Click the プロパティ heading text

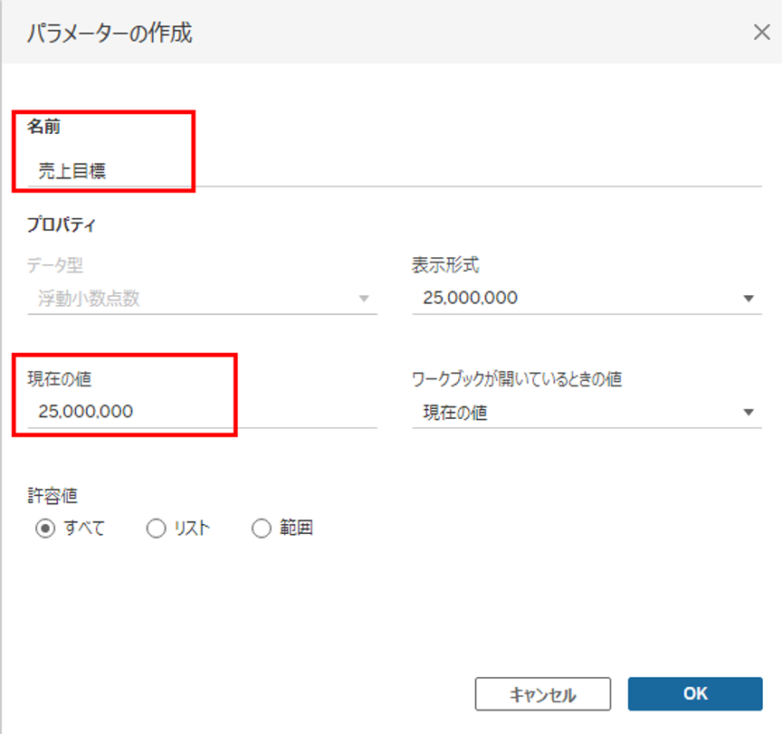(x=61, y=224)
